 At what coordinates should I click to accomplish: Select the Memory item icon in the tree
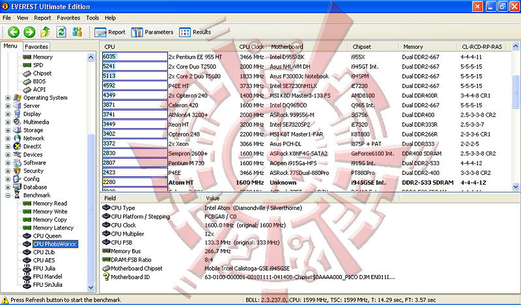27,57
